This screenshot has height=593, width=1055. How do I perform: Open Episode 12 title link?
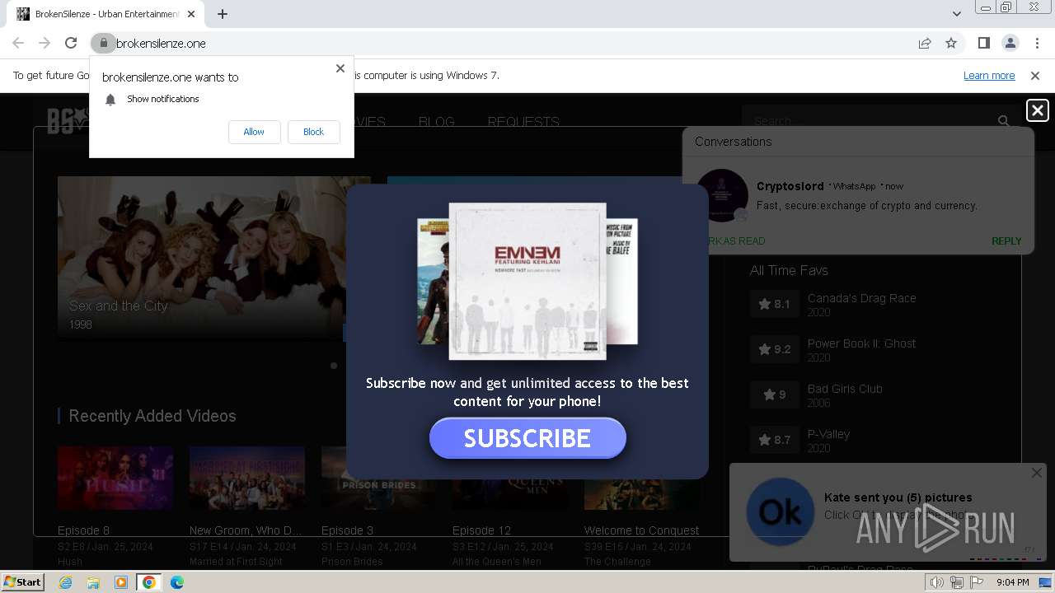[481, 530]
